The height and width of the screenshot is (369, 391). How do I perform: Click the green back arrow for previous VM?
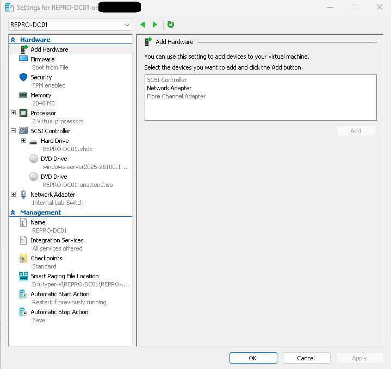tap(142, 24)
